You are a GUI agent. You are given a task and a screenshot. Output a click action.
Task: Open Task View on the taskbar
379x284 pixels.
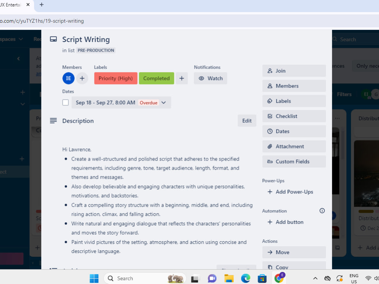[x=195, y=278]
